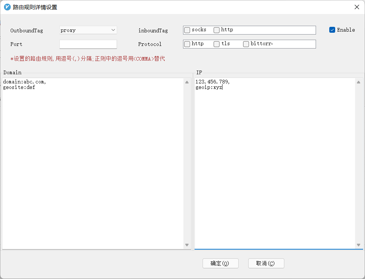The image size is (365, 279).
Task: Check the socks inbound tag checkbox
Action: point(187,30)
